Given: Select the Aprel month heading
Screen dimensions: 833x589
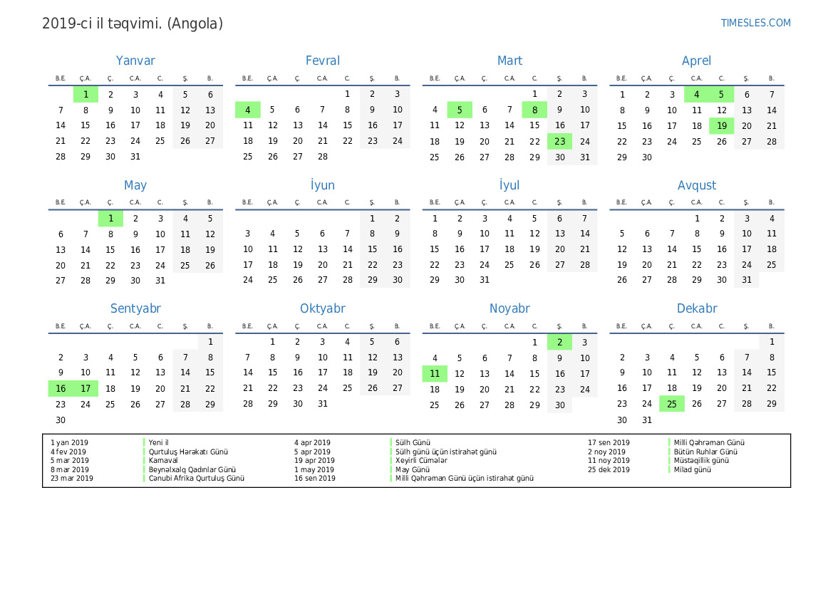Looking at the screenshot, I should tap(696, 61).
